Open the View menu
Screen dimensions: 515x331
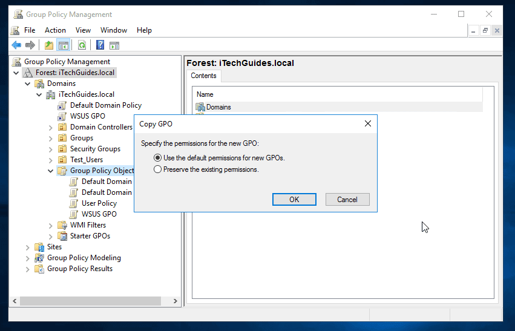(x=83, y=30)
